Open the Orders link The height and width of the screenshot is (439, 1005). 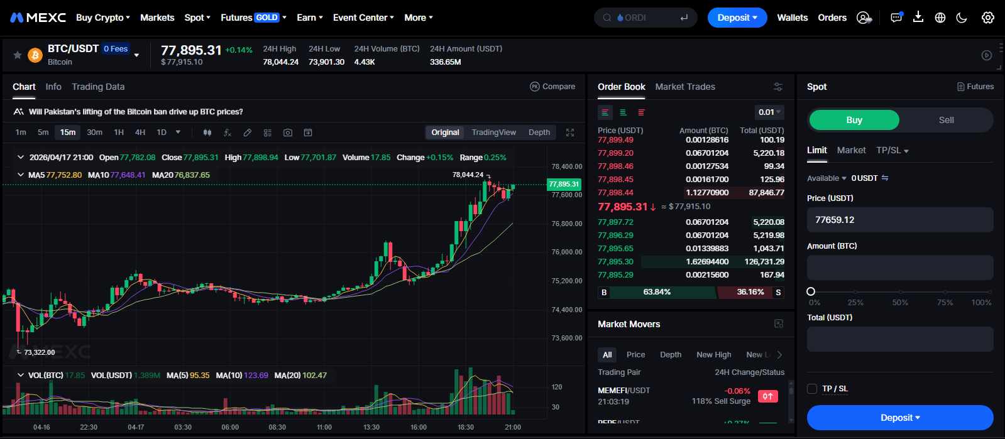832,18
